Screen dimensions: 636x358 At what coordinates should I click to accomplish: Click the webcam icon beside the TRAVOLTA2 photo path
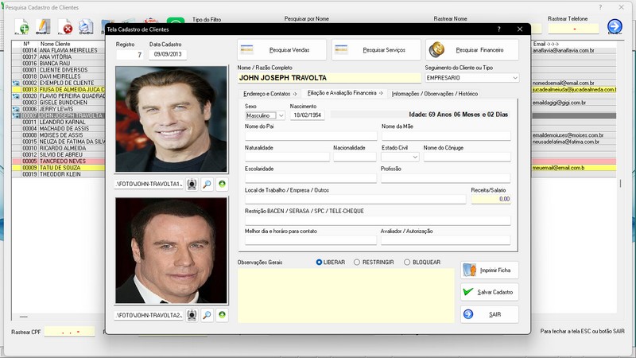pos(192,315)
